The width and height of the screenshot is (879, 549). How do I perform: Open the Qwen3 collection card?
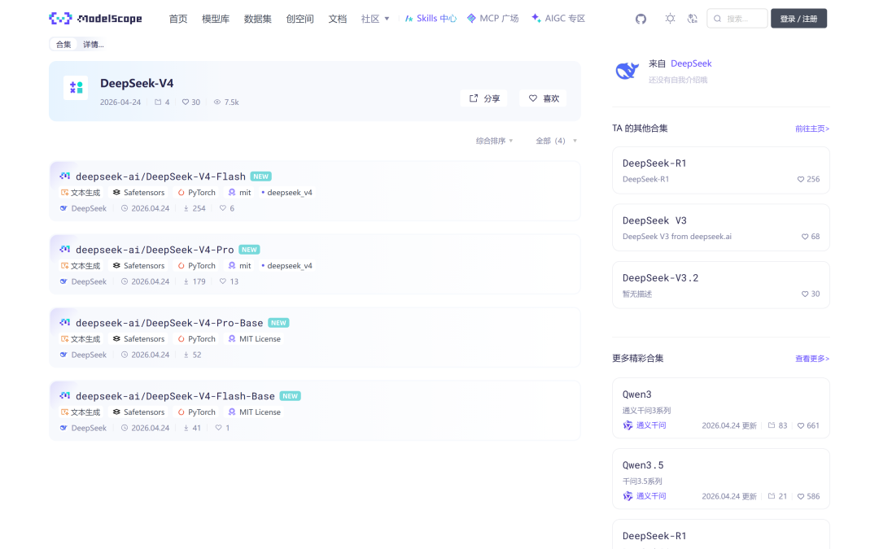pyautogui.click(x=721, y=408)
